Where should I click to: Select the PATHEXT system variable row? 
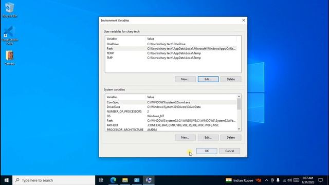coord(171,125)
